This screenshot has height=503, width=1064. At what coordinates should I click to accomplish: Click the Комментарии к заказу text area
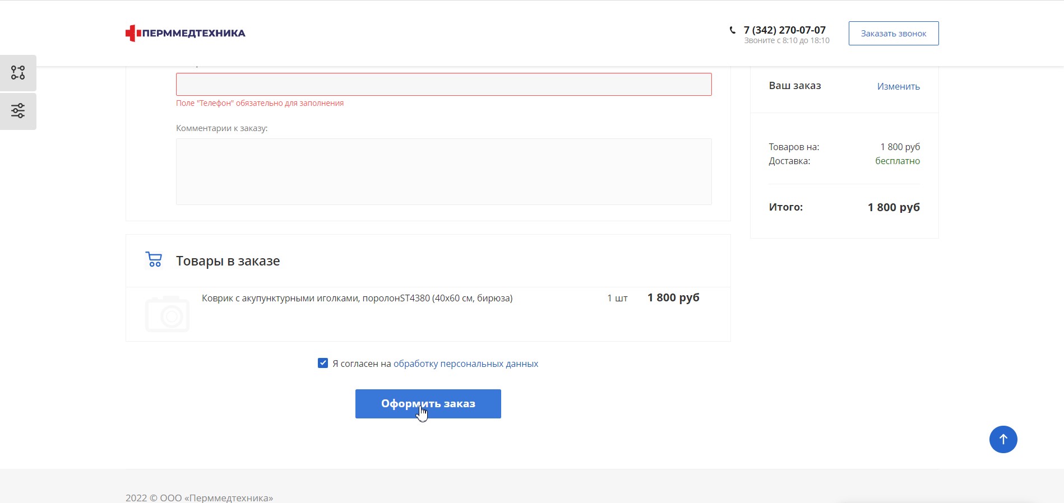(444, 171)
